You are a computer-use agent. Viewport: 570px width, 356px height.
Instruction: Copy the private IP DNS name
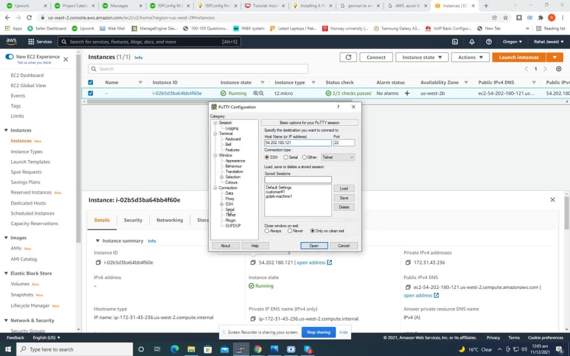[253, 318]
